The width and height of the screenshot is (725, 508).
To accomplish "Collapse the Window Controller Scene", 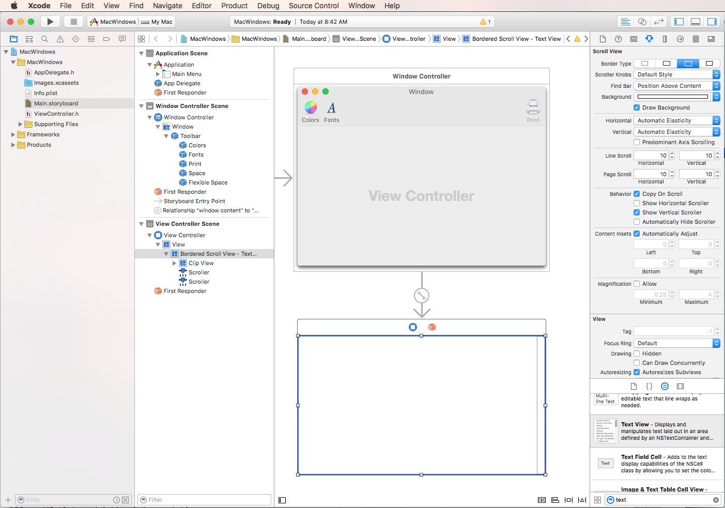I will (x=141, y=105).
